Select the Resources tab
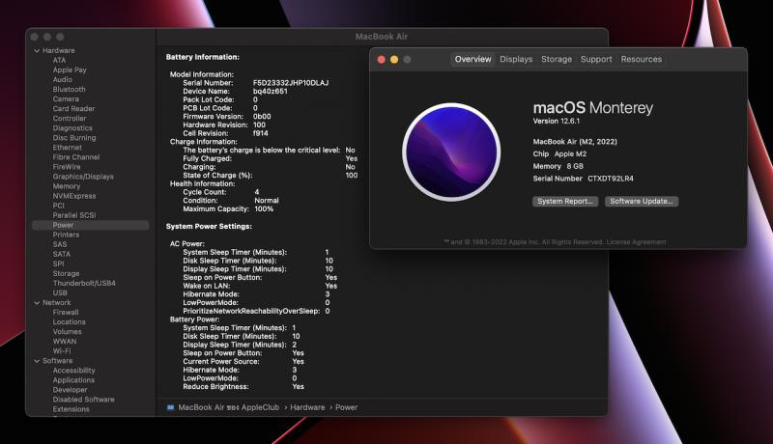 641,60
